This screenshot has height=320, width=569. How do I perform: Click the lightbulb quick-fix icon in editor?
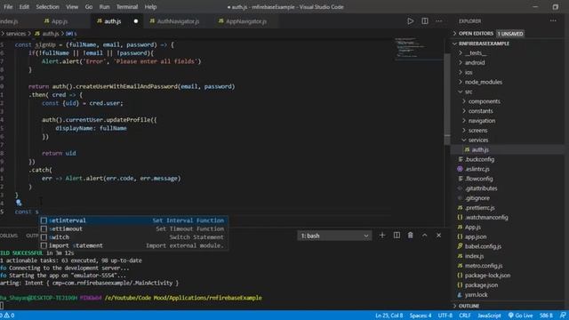tap(19, 203)
